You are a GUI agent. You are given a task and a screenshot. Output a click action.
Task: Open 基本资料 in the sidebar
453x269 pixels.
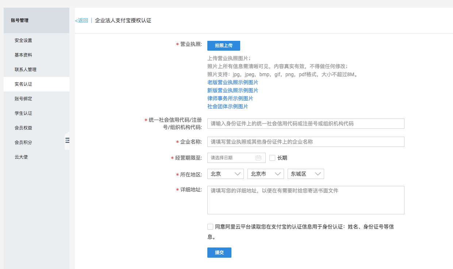click(x=37, y=55)
